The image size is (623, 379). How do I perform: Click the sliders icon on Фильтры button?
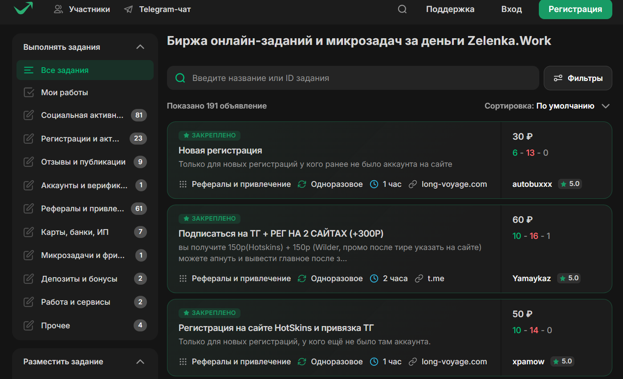[x=558, y=78]
